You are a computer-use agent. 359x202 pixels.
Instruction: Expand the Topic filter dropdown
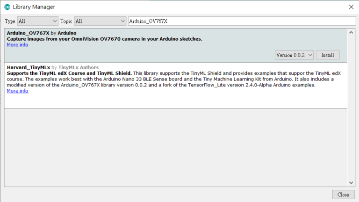click(x=100, y=21)
